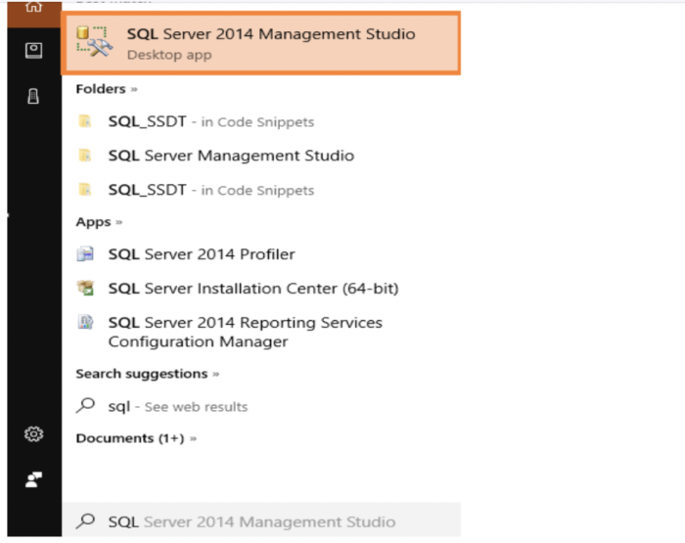Click the Installation Center app icon

pos(86,288)
